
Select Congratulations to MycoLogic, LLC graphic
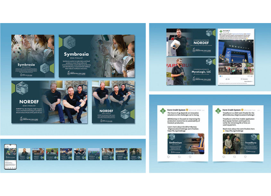191,71
